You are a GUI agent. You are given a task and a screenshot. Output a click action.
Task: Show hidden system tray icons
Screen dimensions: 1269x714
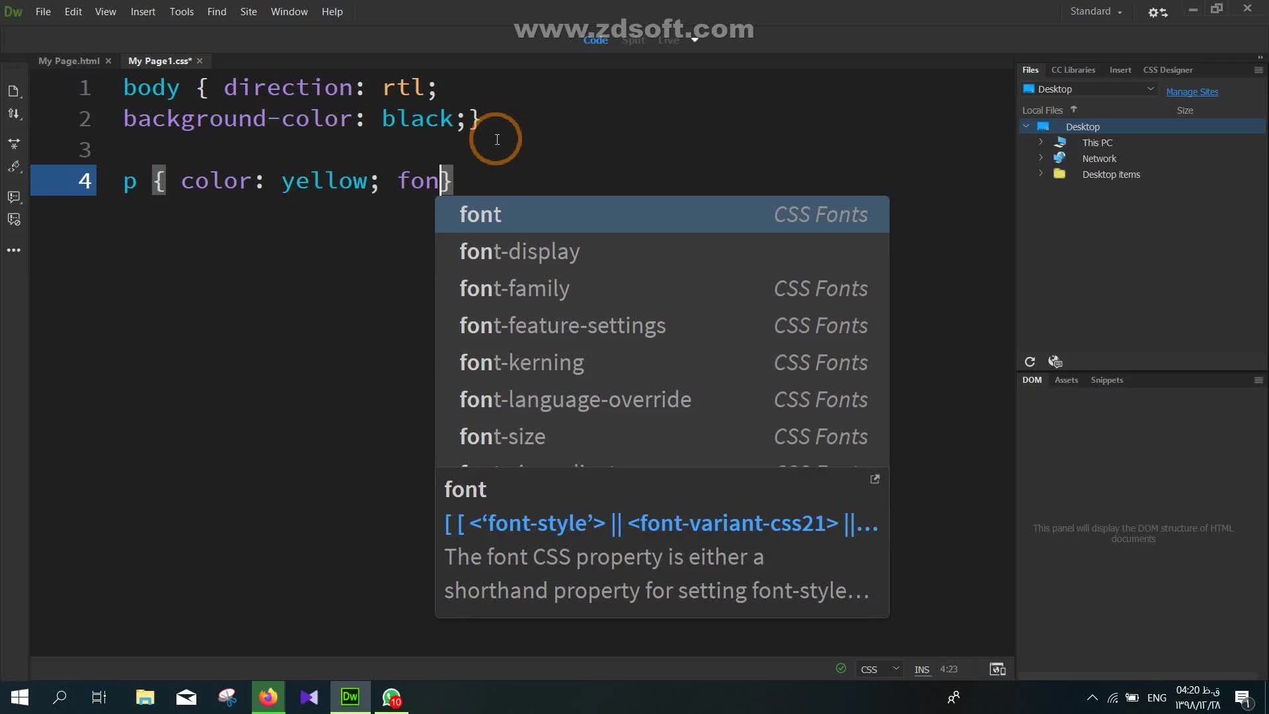pos(1092,697)
